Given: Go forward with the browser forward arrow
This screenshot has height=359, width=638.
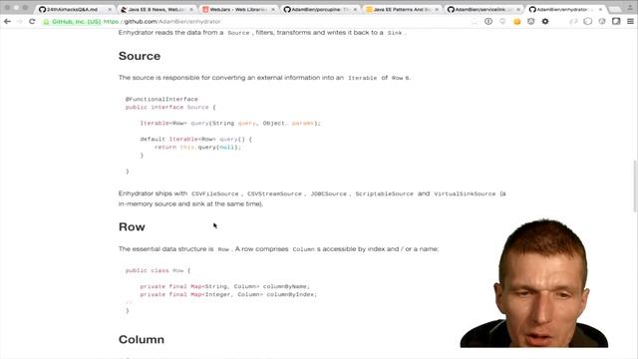Looking at the screenshot, I should 20,21.
